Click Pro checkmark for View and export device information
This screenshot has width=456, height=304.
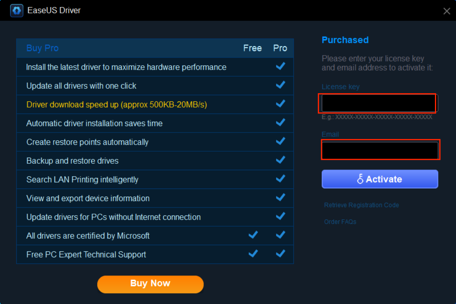(280, 198)
